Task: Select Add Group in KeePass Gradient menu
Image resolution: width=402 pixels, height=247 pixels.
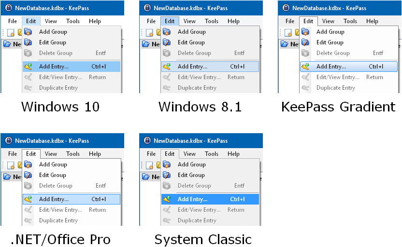Action: (330, 32)
